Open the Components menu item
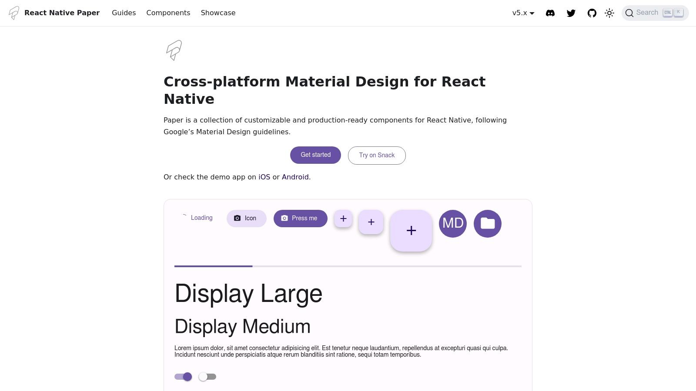 168,13
